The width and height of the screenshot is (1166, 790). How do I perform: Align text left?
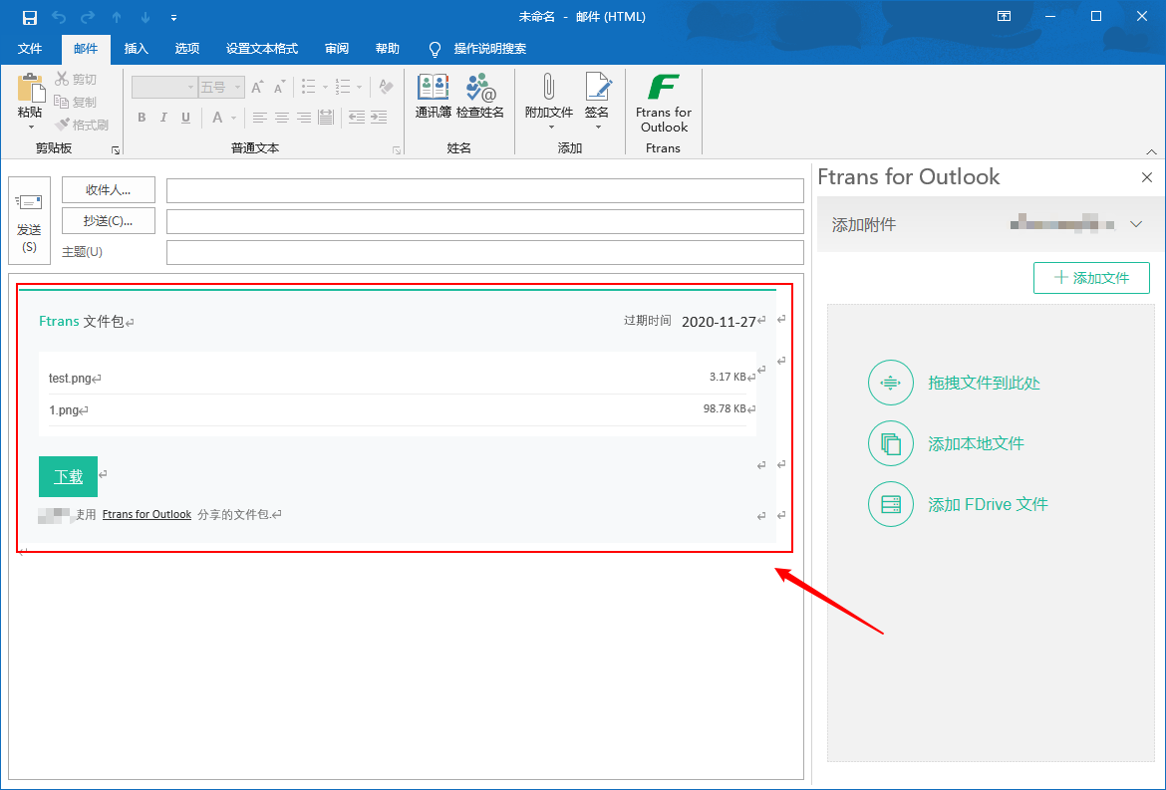(x=259, y=118)
